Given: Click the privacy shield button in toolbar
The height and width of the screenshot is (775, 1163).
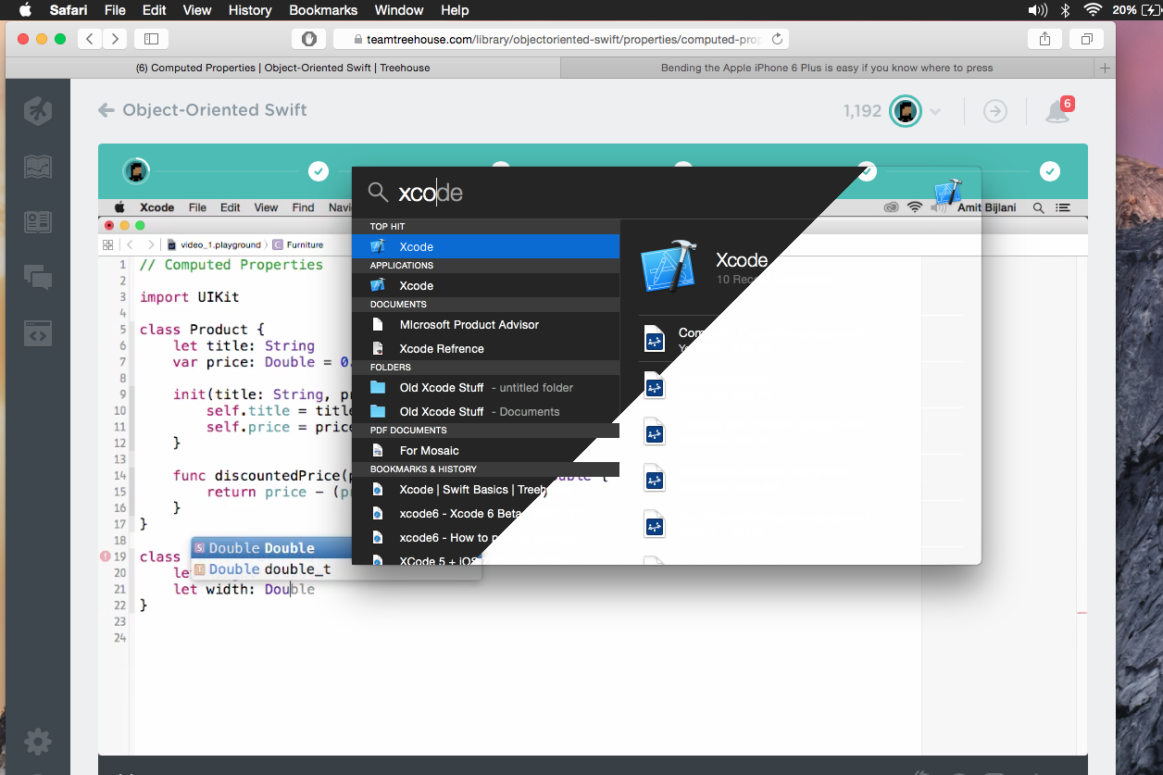Looking at the screenshot, I should coord(309,39).
